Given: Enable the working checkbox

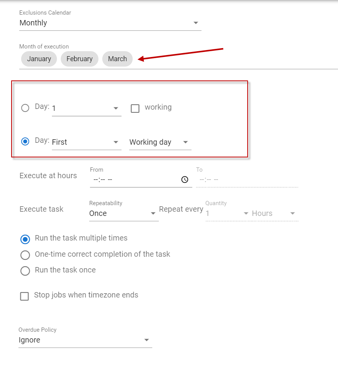Looking at the screenshot, I should click(135, 108).
